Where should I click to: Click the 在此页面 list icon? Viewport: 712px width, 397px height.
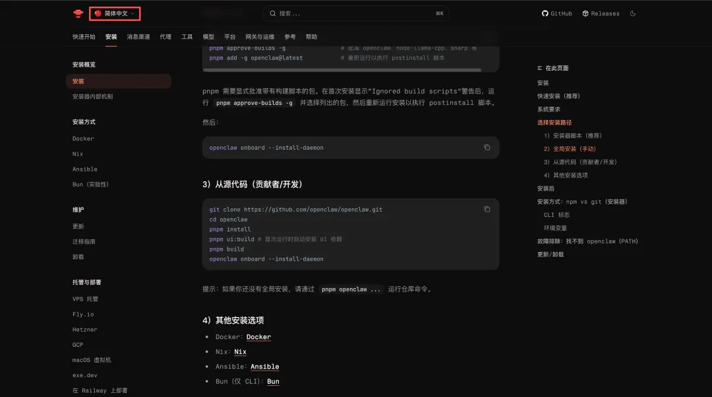pyautogui.click(x=539, y=68)
